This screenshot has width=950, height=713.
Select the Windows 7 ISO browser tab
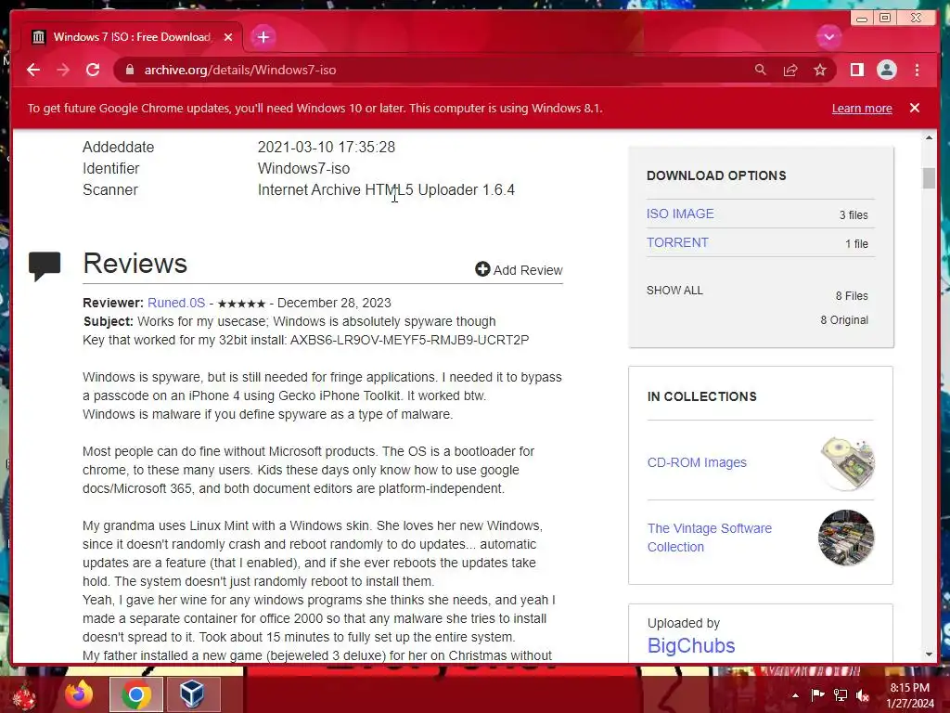[x=132, y=37]
